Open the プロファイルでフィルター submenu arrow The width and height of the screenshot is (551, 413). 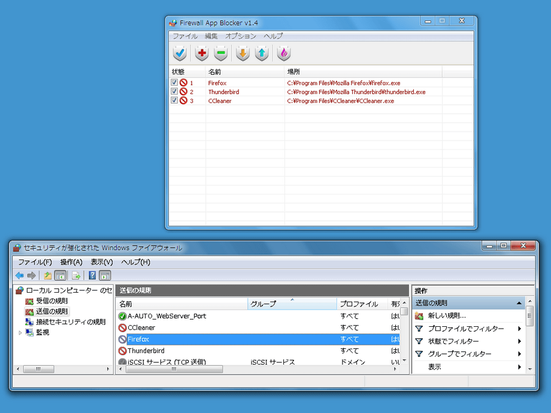click(x=519, y=329)
